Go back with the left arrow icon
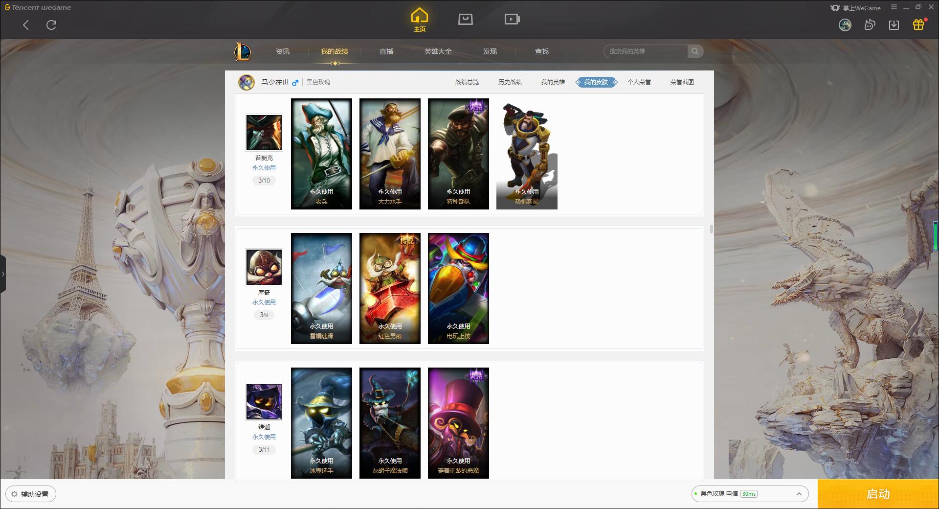This screenshot has height=509, width=939. click(x=26, y=25)
